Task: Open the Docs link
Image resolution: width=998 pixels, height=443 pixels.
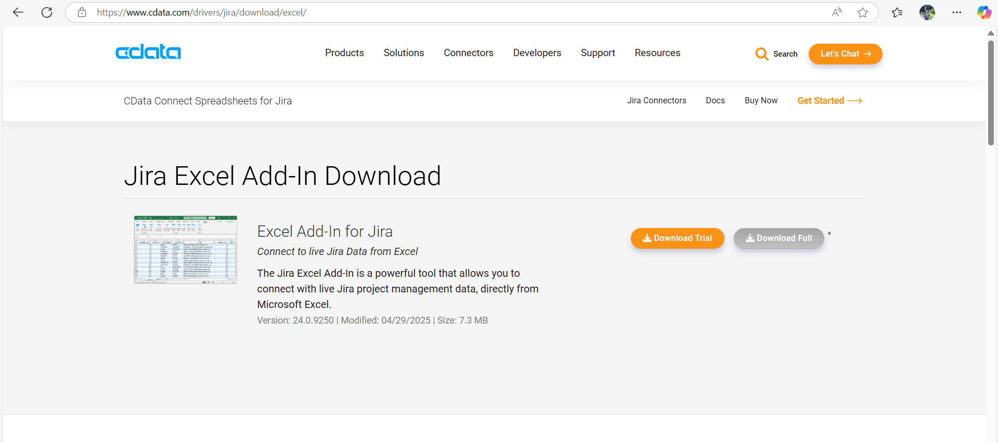Action: pyautogui.click(x=716, y=101)
